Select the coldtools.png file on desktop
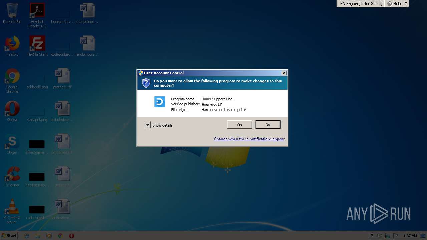The height and width of the screenshot is (240, 427). tap(37, 81)
